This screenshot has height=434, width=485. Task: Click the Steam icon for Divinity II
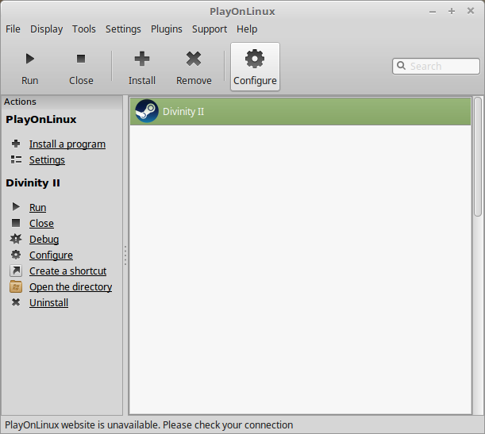click(147, 111)
